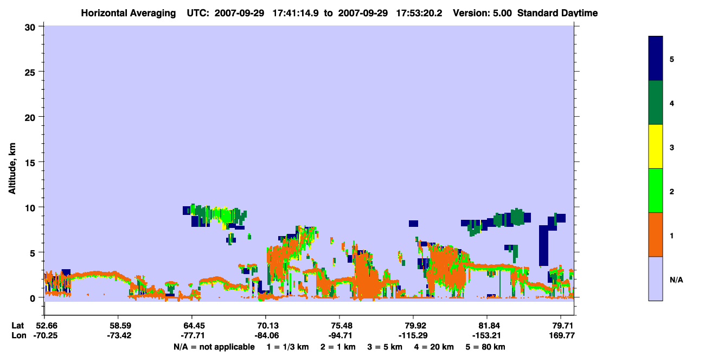Click the color bar label '2'
This screenshot has height=362, width=705.
coord(671,191)
